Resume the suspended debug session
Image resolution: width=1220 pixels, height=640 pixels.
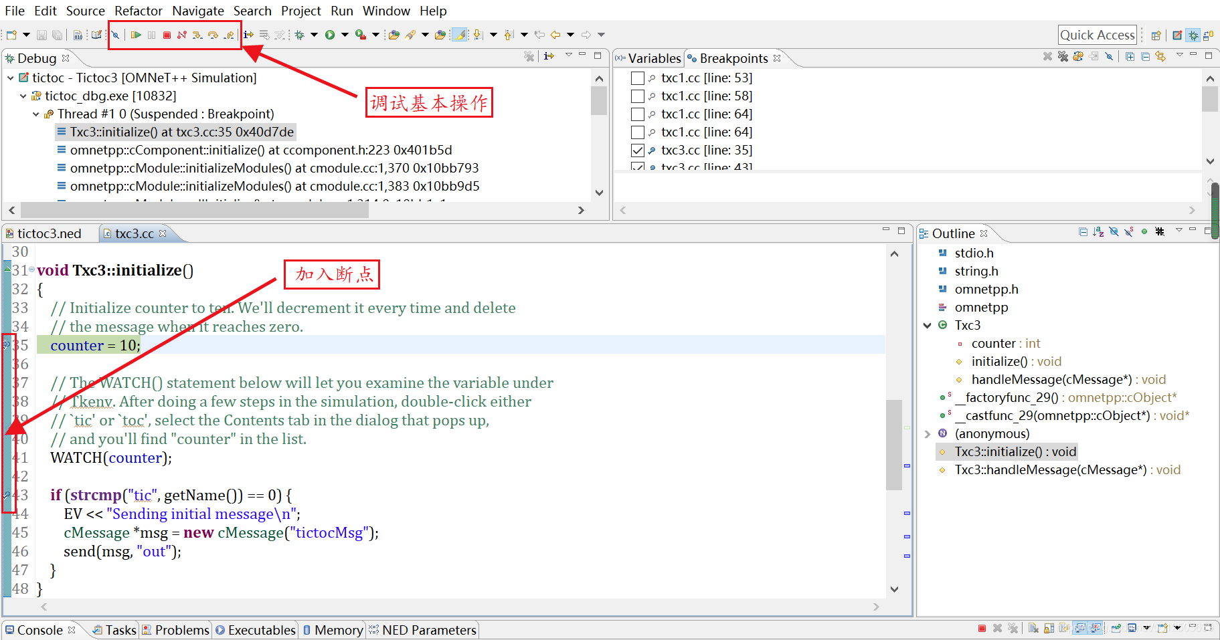(136, 35)
